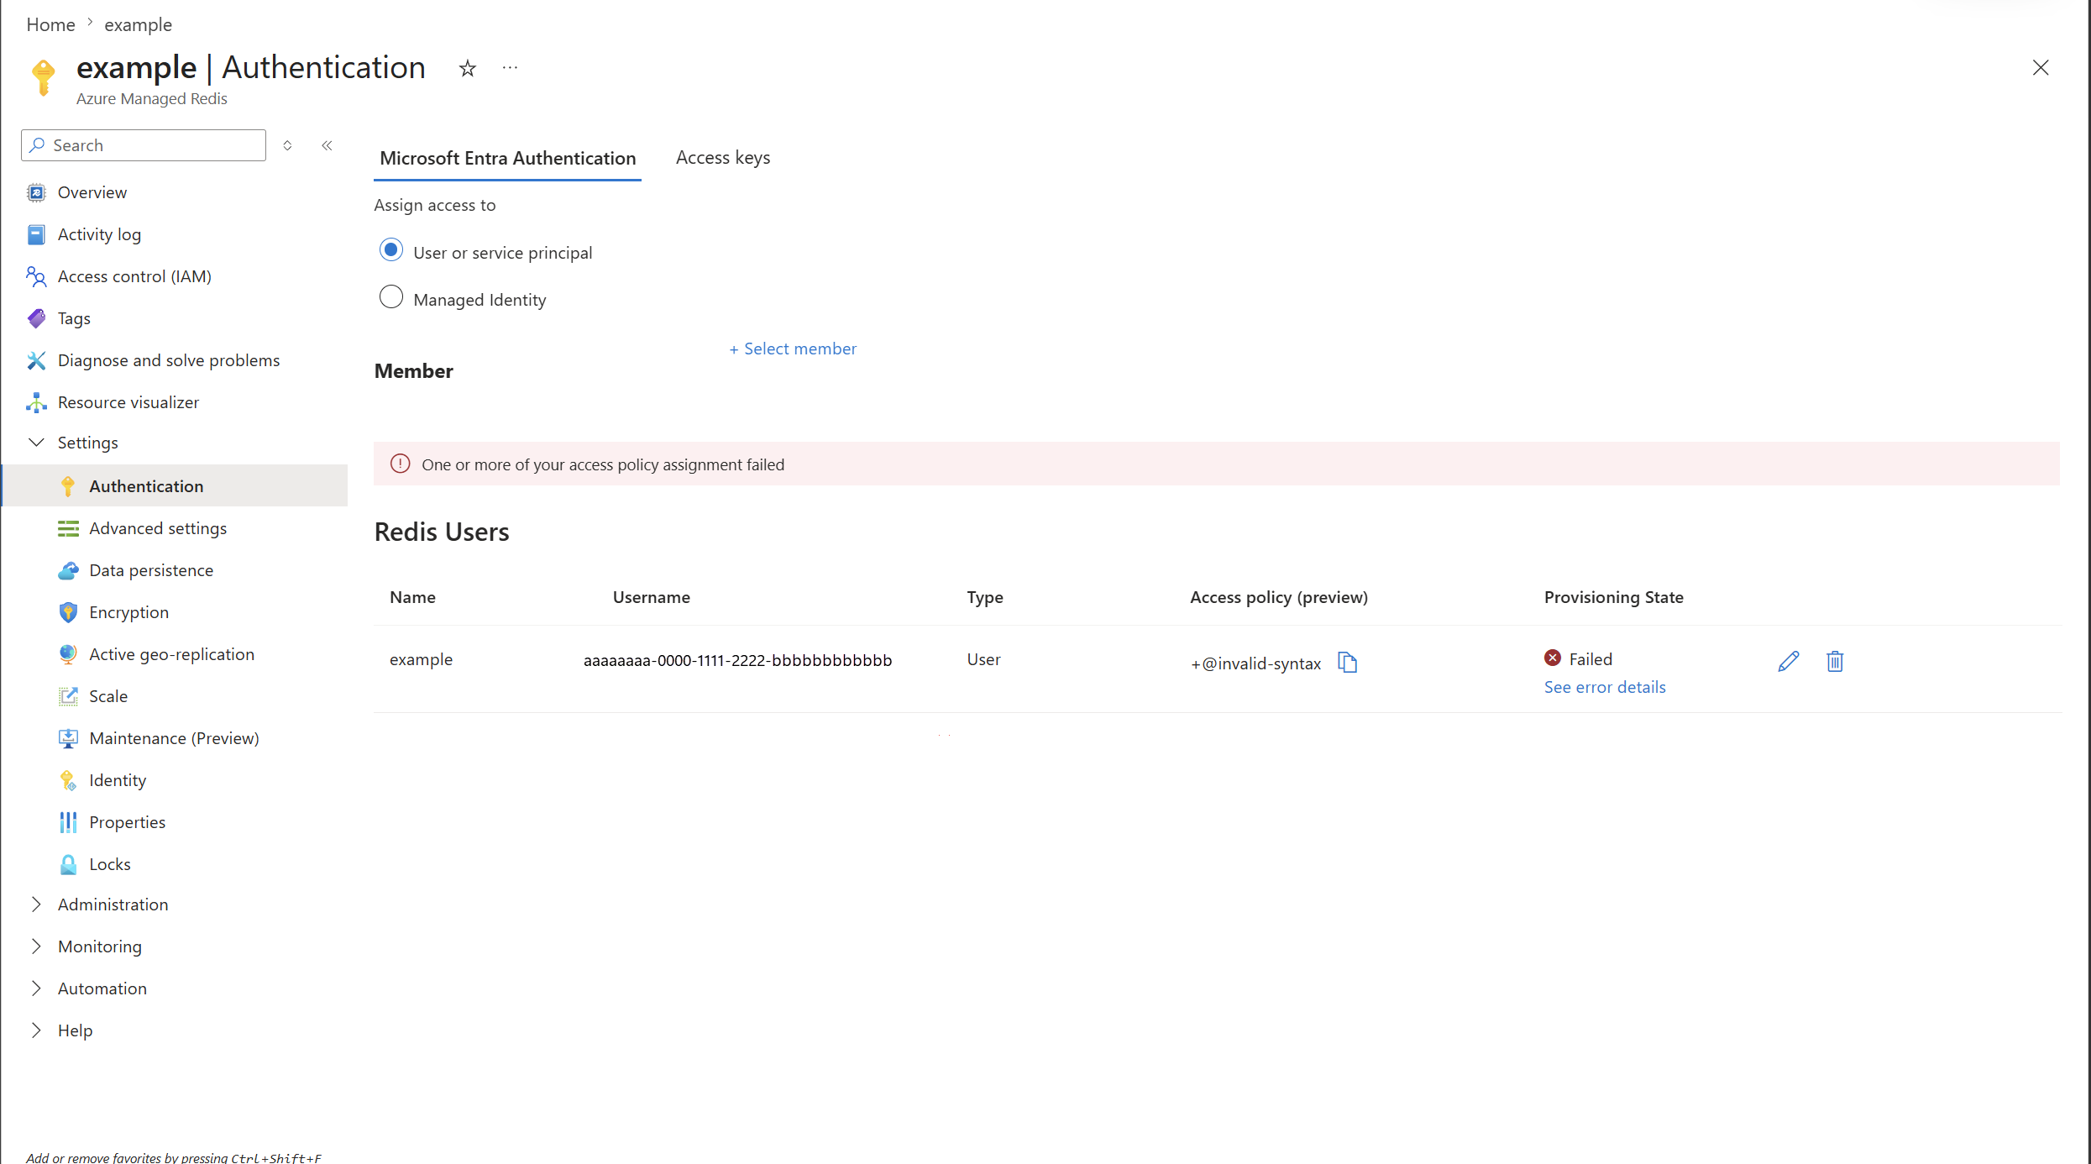Click See error details link
The height and width of the screenshot is (1164, 2091).
pyautogui.click(x=1605, y=688)
